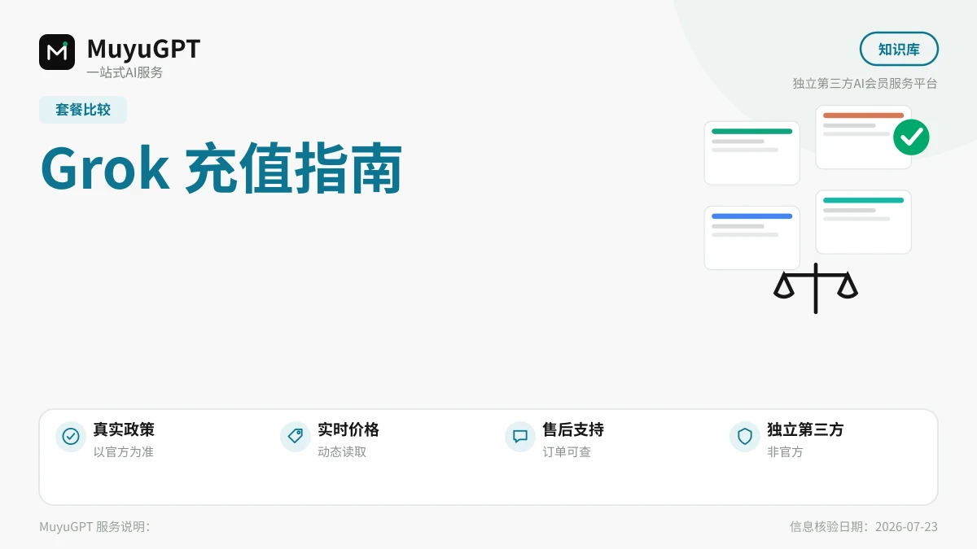This screenshot has height=549, width=977.
Task: Click the 非官方 subtitle
Action: [x=785, y=452]
